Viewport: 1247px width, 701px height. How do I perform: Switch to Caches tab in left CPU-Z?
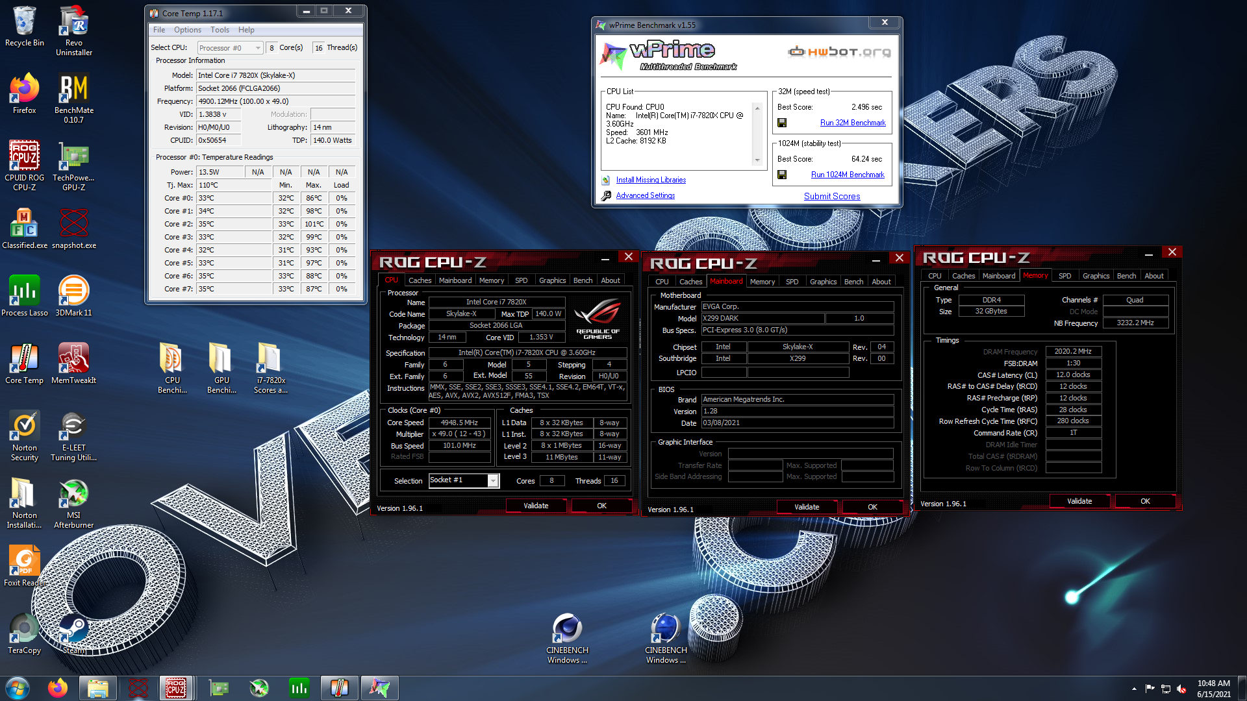click(x=420, y=280)
